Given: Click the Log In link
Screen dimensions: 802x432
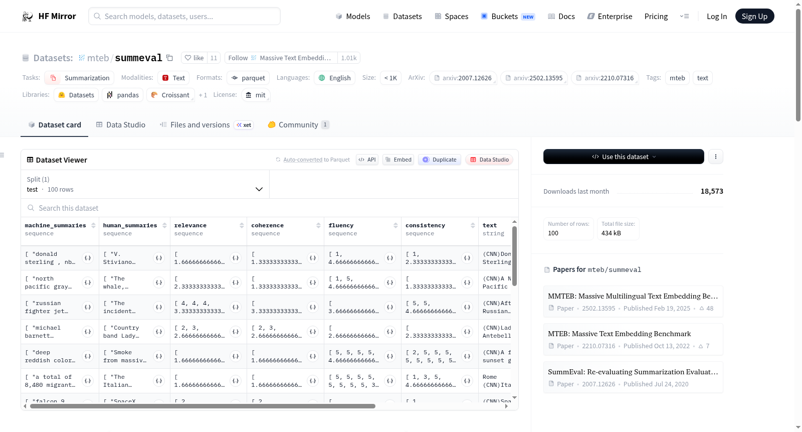Looking at the screenshot, I should point(716,16).
